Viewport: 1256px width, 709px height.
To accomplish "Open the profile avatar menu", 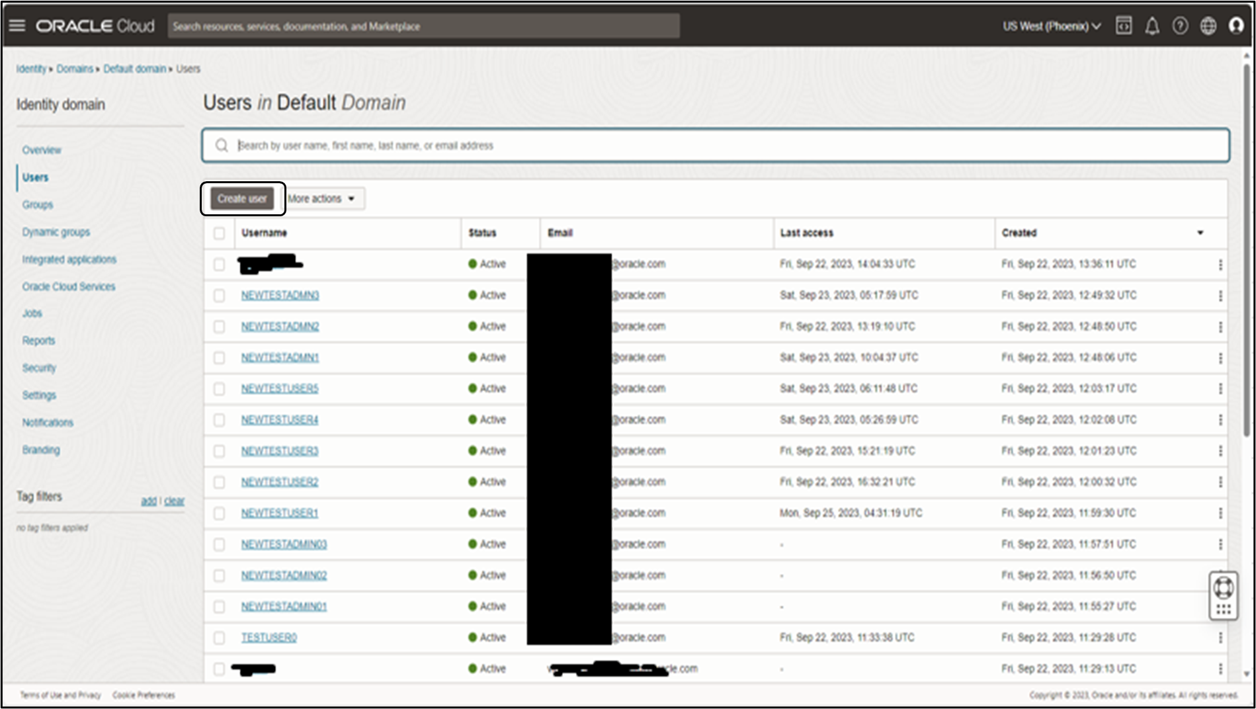I will [x=1236, y=26].
